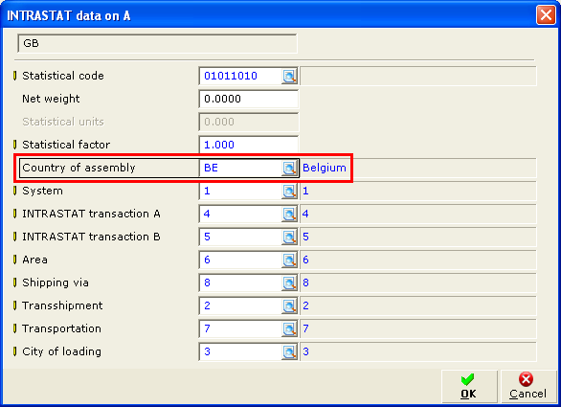Viewport: 561px width, 407px height.
Task: Focus the Country of assembly BE field
Action: 240,168
